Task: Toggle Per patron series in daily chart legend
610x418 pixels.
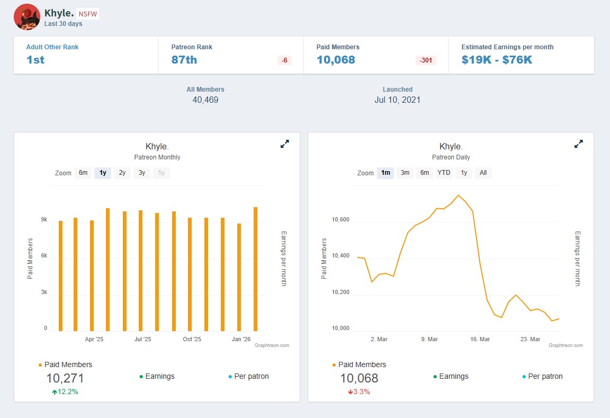Action: (x=542, y=376)
